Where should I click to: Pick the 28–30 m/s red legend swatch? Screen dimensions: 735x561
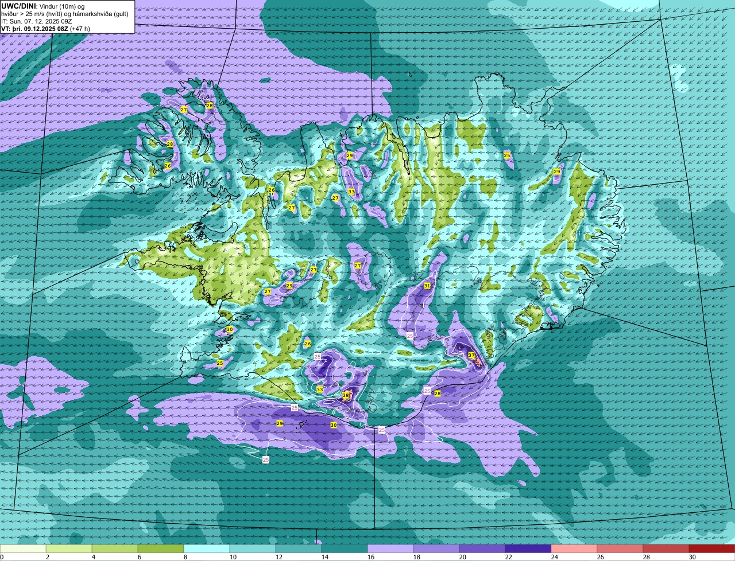click(x=666, y=548)
